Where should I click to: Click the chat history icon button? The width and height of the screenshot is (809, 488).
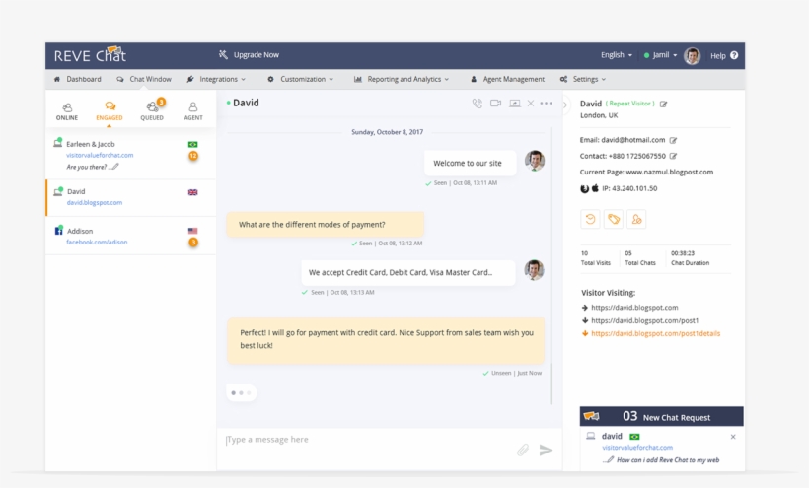pos(590,219)
